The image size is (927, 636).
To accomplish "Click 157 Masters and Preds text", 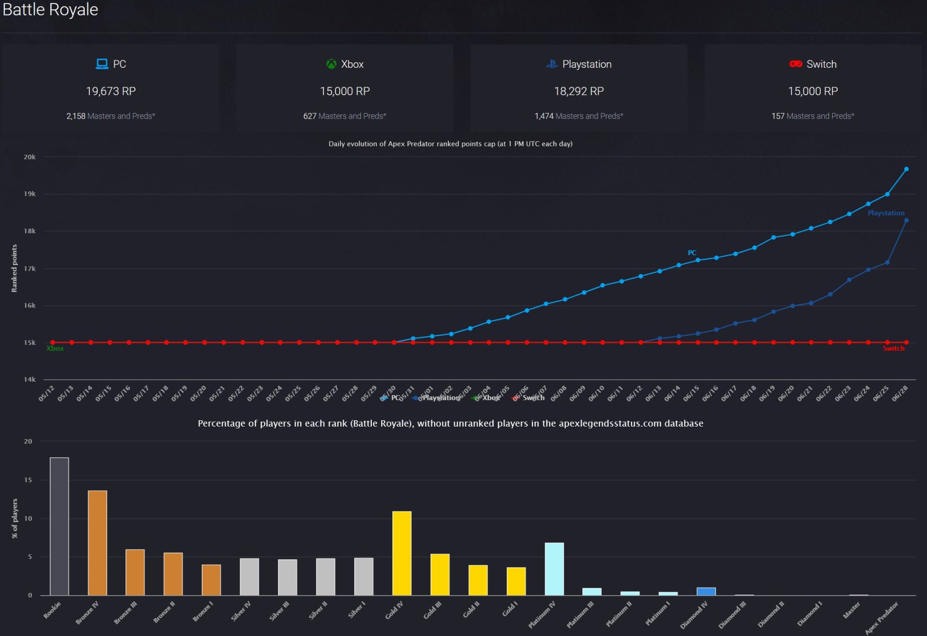I will tap(813, 116).
